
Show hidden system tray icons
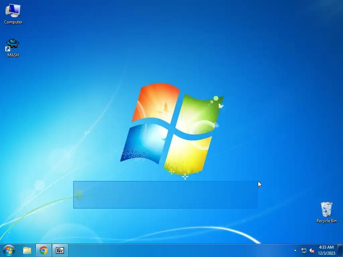point(295,250)
